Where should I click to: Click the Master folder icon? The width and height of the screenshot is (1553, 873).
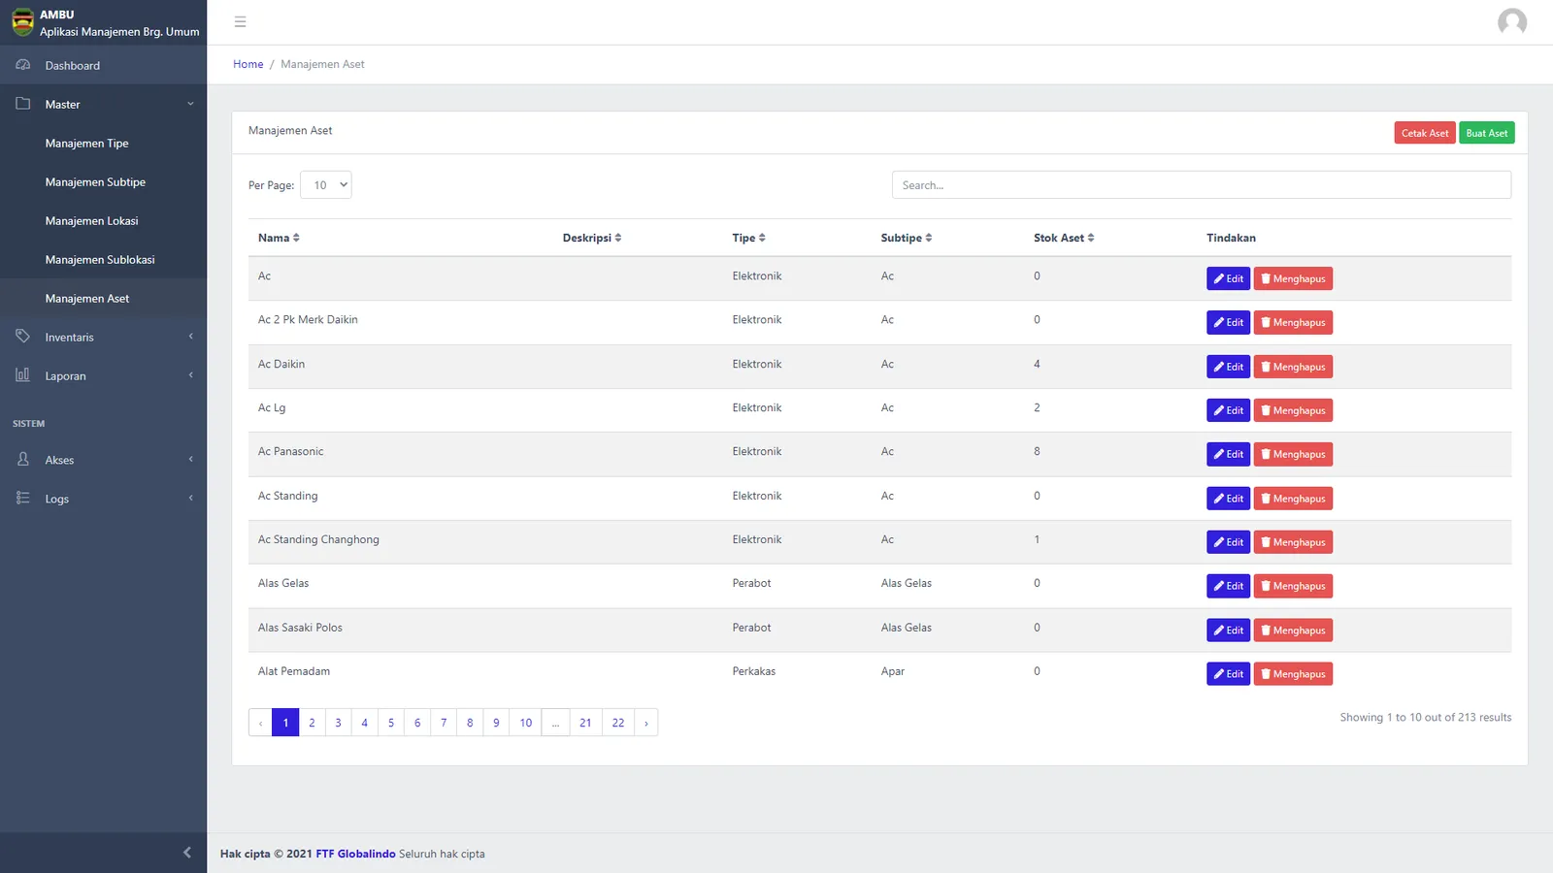tap(23, 104)
